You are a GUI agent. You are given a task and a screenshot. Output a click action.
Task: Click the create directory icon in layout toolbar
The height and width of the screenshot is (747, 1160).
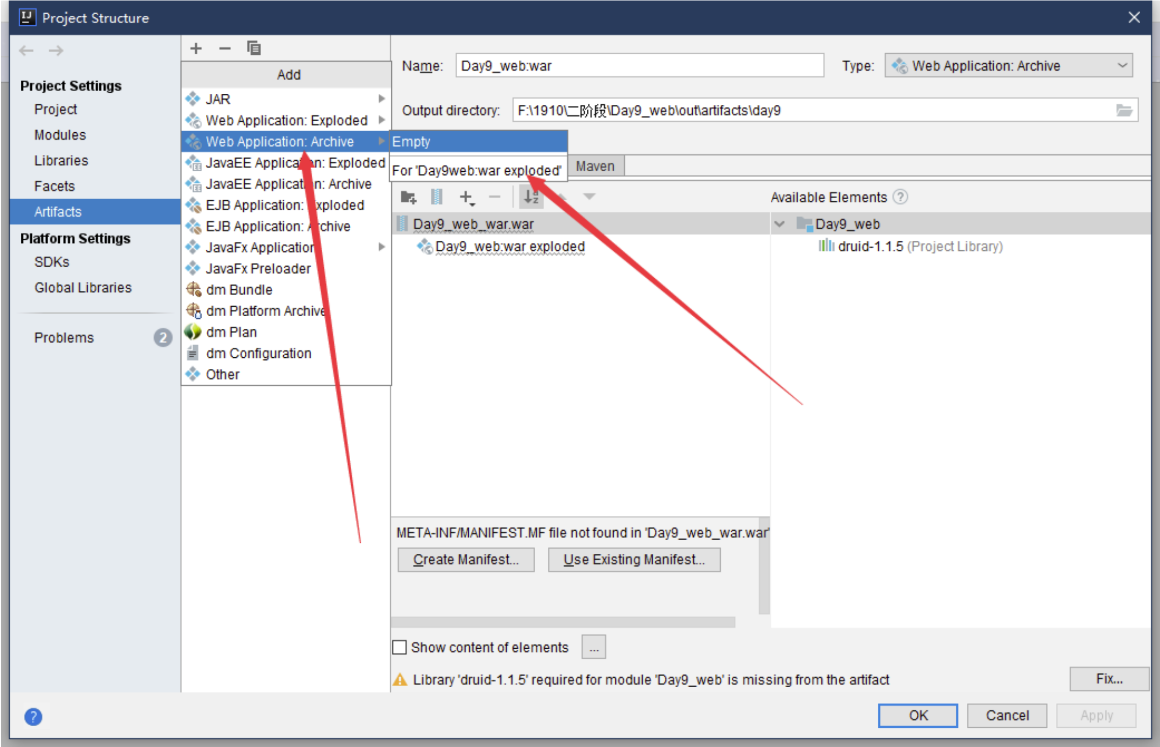coord(408,197)
